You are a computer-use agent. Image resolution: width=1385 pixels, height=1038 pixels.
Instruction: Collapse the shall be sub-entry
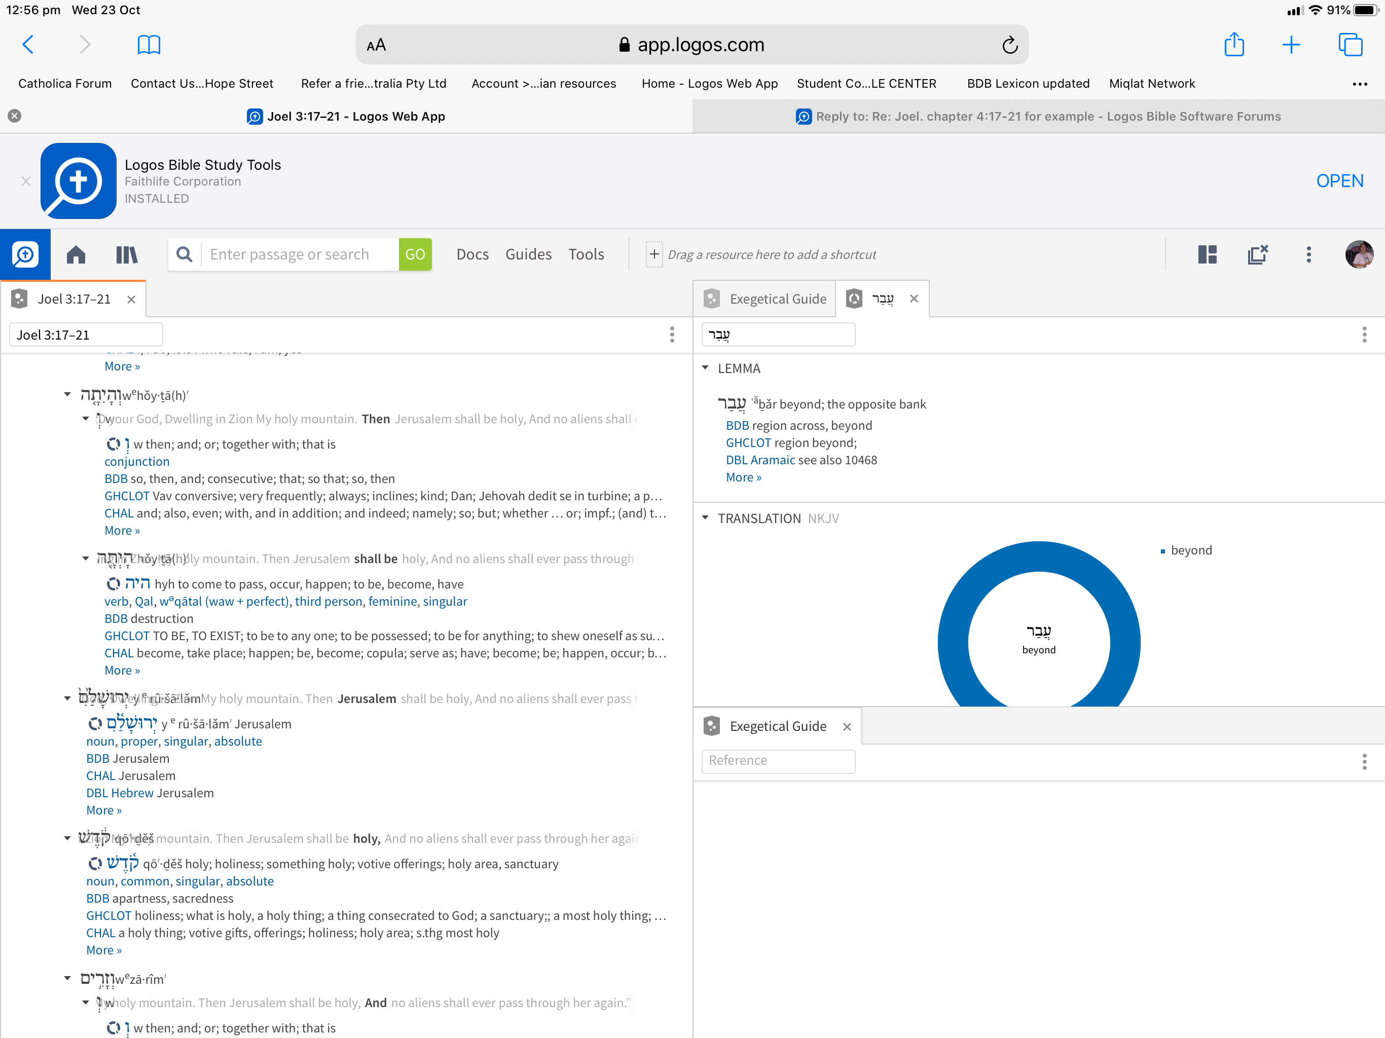click(x=85, y=558)
